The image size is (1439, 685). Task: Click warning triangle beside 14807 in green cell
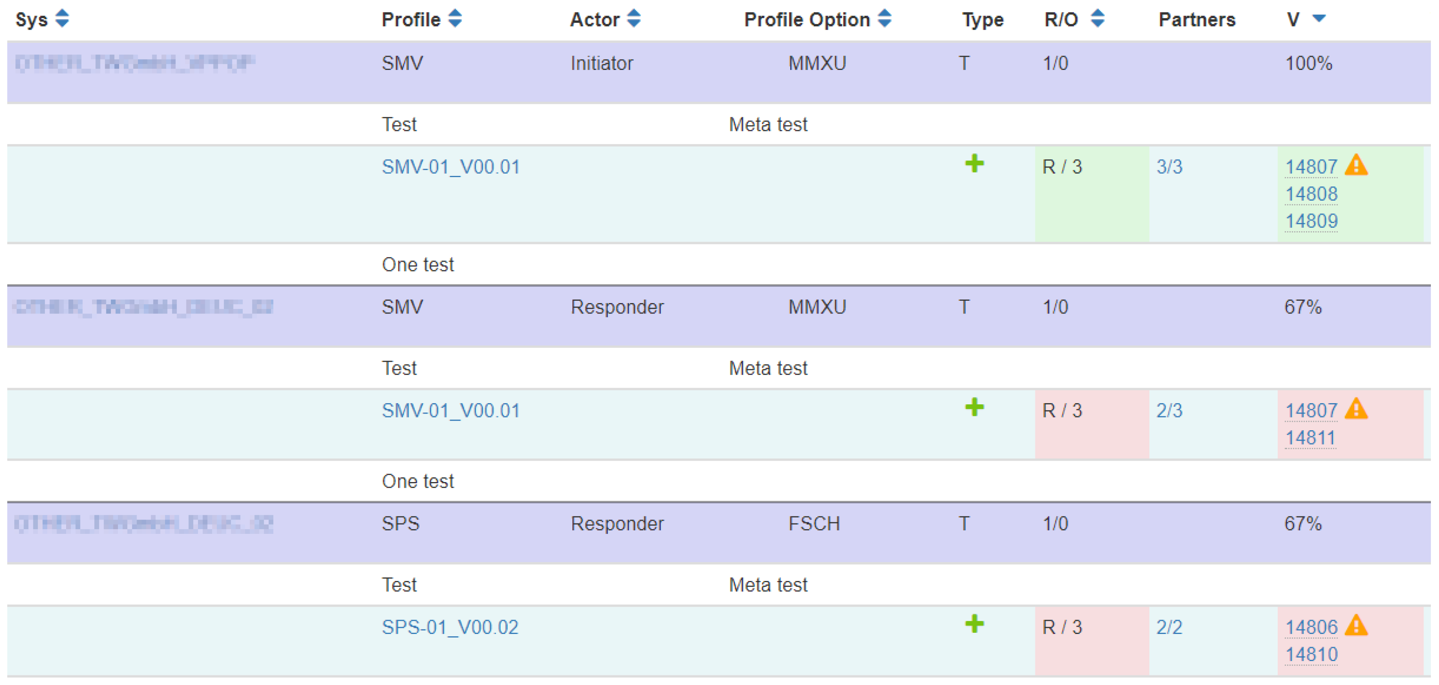pyautogui.click(x=1356, y=165)
